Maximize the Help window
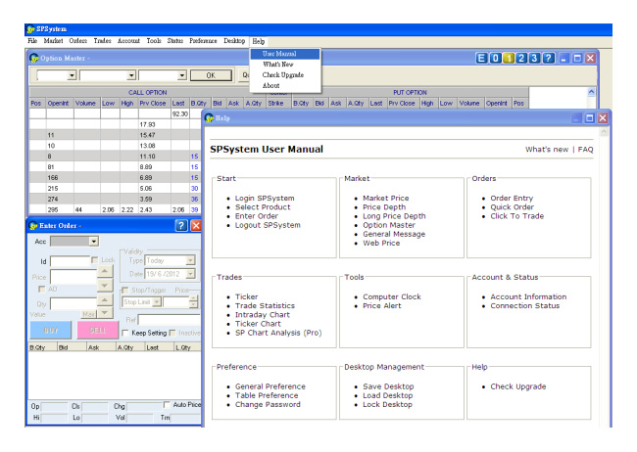 (589, 118)
